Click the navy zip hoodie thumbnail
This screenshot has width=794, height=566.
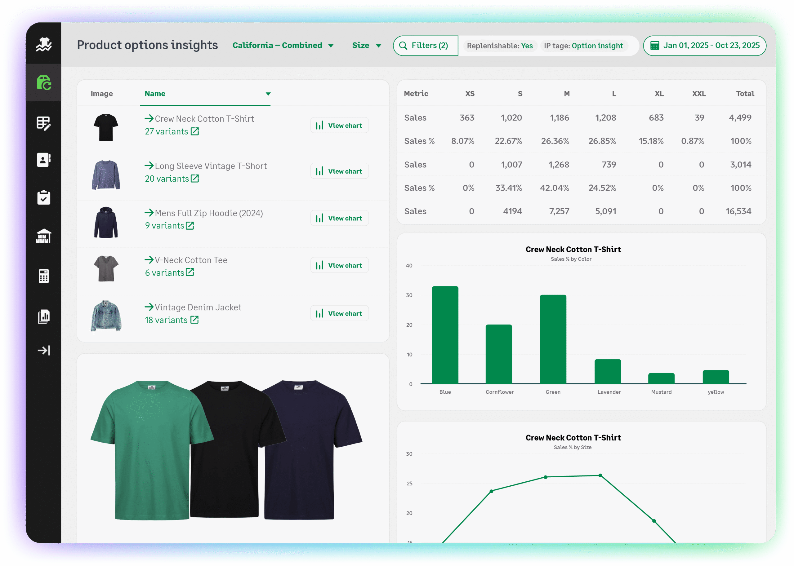[x=106, y=222]
